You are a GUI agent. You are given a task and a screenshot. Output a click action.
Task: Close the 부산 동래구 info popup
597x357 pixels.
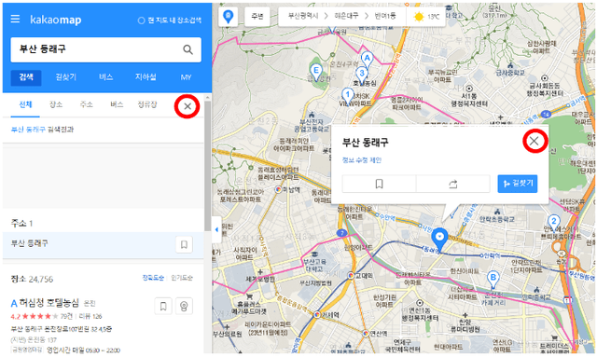pos(534,141)
